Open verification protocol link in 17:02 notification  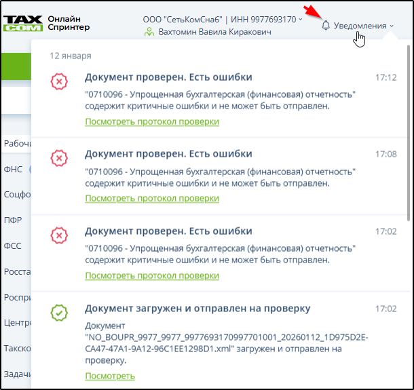tap(152, 275)
